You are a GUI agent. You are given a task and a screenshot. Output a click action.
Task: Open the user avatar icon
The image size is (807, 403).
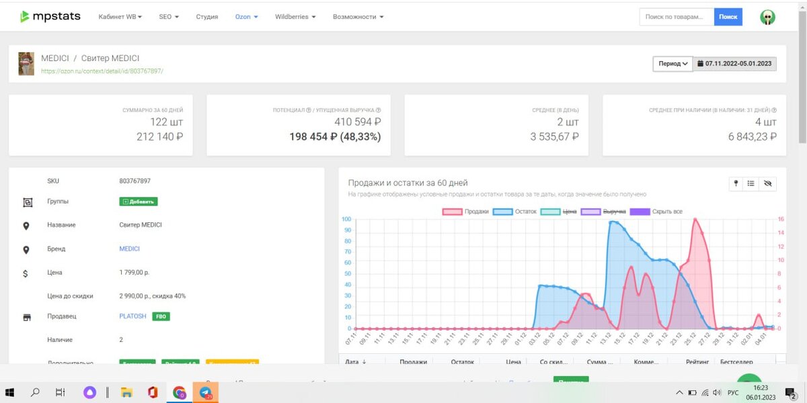coord(767,17)
